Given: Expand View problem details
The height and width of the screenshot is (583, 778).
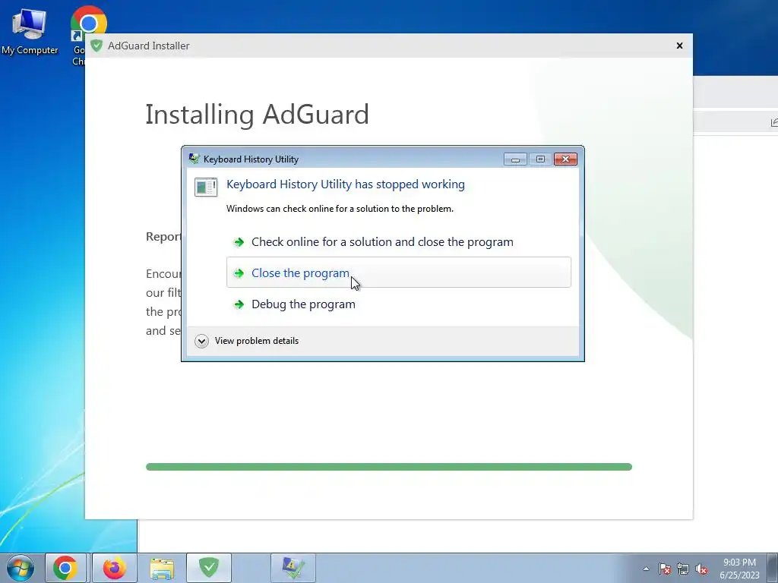Looking at the screenshot, I should (x=247, y=341).
